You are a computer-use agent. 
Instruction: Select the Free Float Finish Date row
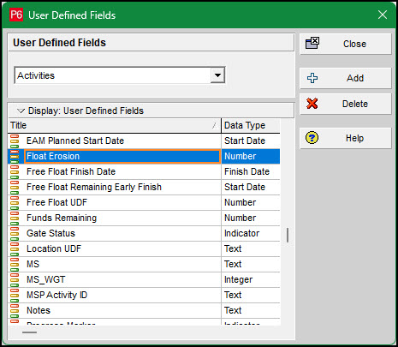[x=144, y=171]
